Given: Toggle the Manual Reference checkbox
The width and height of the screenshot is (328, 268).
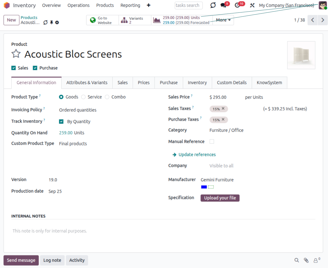Looking at the screenshot, I should click(212, 142).
